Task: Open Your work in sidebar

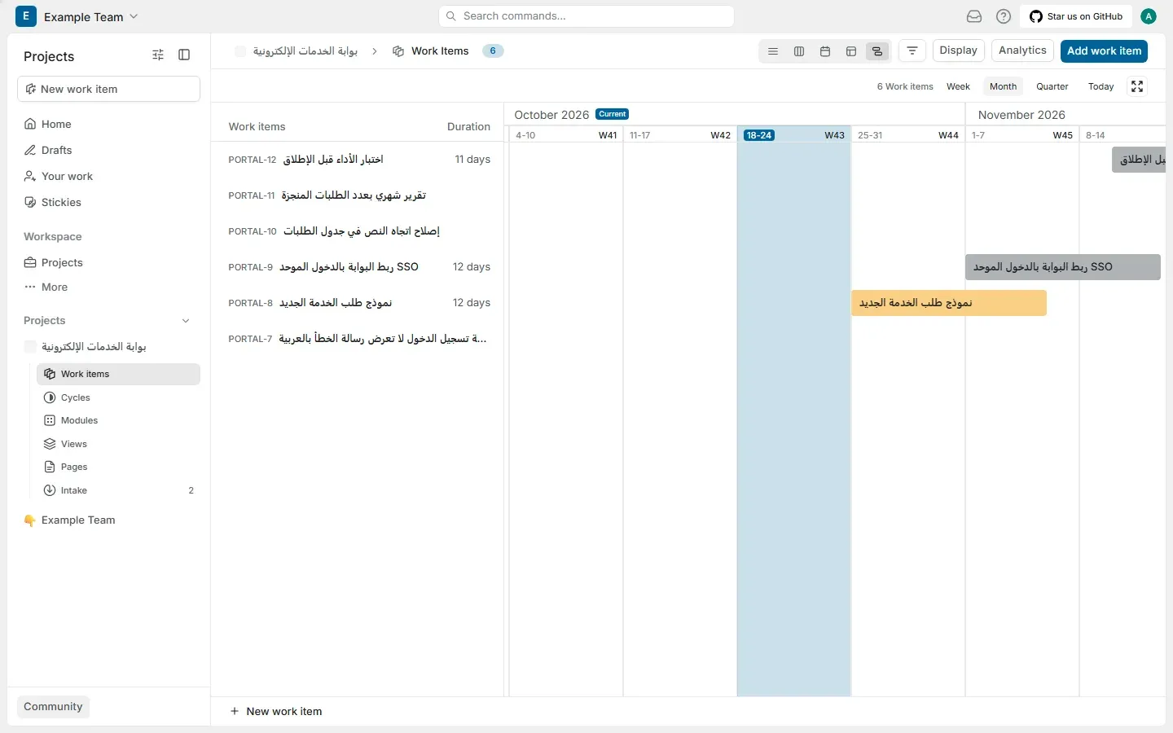Action: (108, 176)
